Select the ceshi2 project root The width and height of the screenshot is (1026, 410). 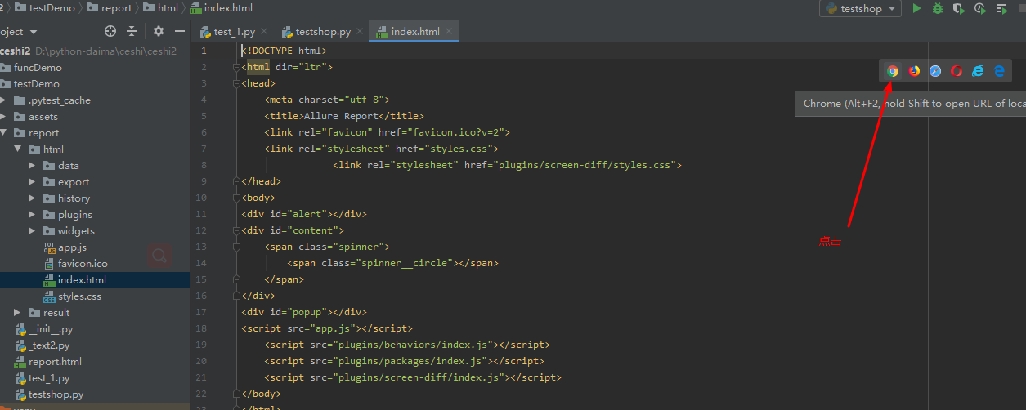click(15, 51)
